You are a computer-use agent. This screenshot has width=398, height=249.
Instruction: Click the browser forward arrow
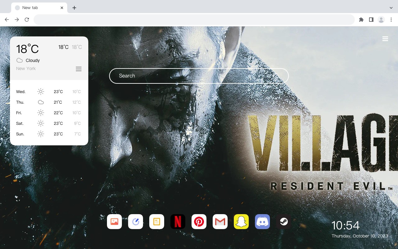(x=17, y=20)
